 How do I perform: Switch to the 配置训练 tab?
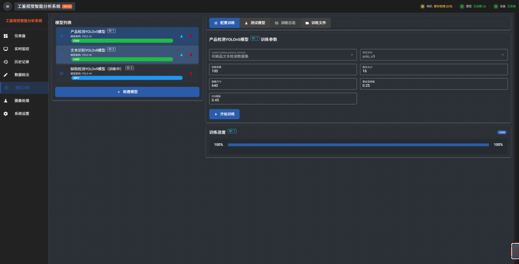click(224, 23)
